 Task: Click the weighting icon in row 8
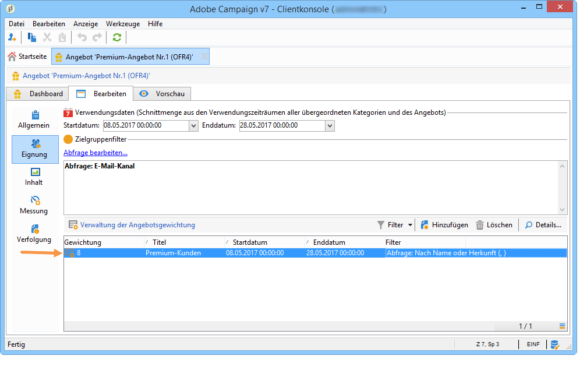pos(70,254)
